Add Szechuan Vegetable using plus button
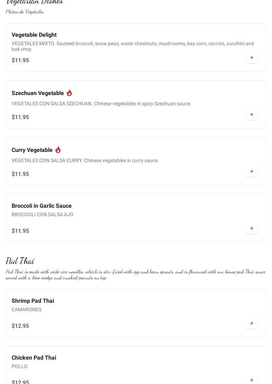 coord(252,114)
